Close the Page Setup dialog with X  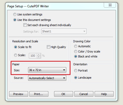110,5
